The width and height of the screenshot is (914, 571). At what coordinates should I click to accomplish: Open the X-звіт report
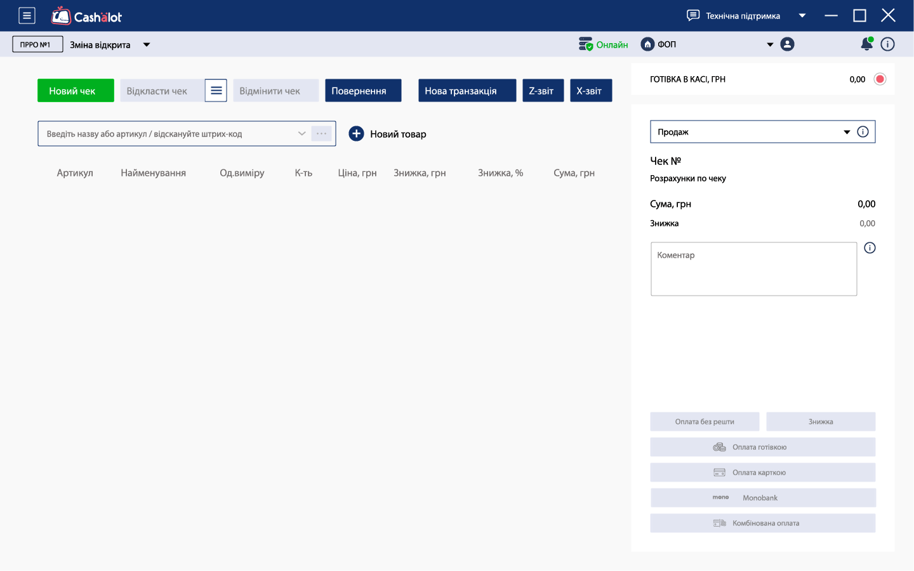pyautogui.click(x=590, y=91)
